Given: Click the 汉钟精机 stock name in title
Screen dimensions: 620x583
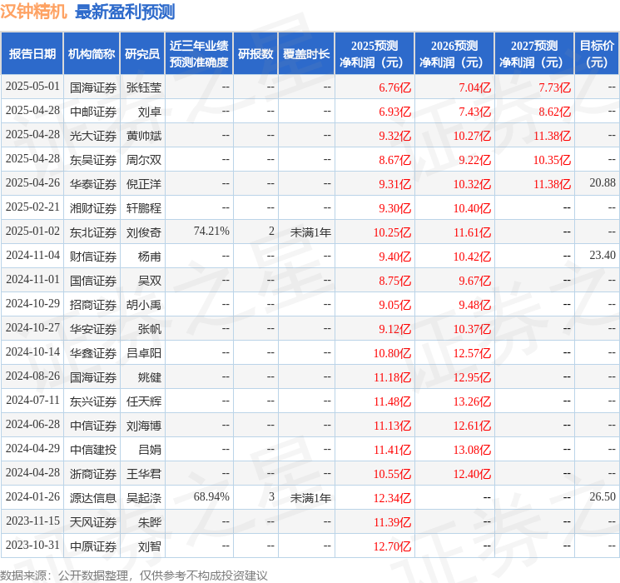Looking at the screenshot, I should click(x=34, y=12).
